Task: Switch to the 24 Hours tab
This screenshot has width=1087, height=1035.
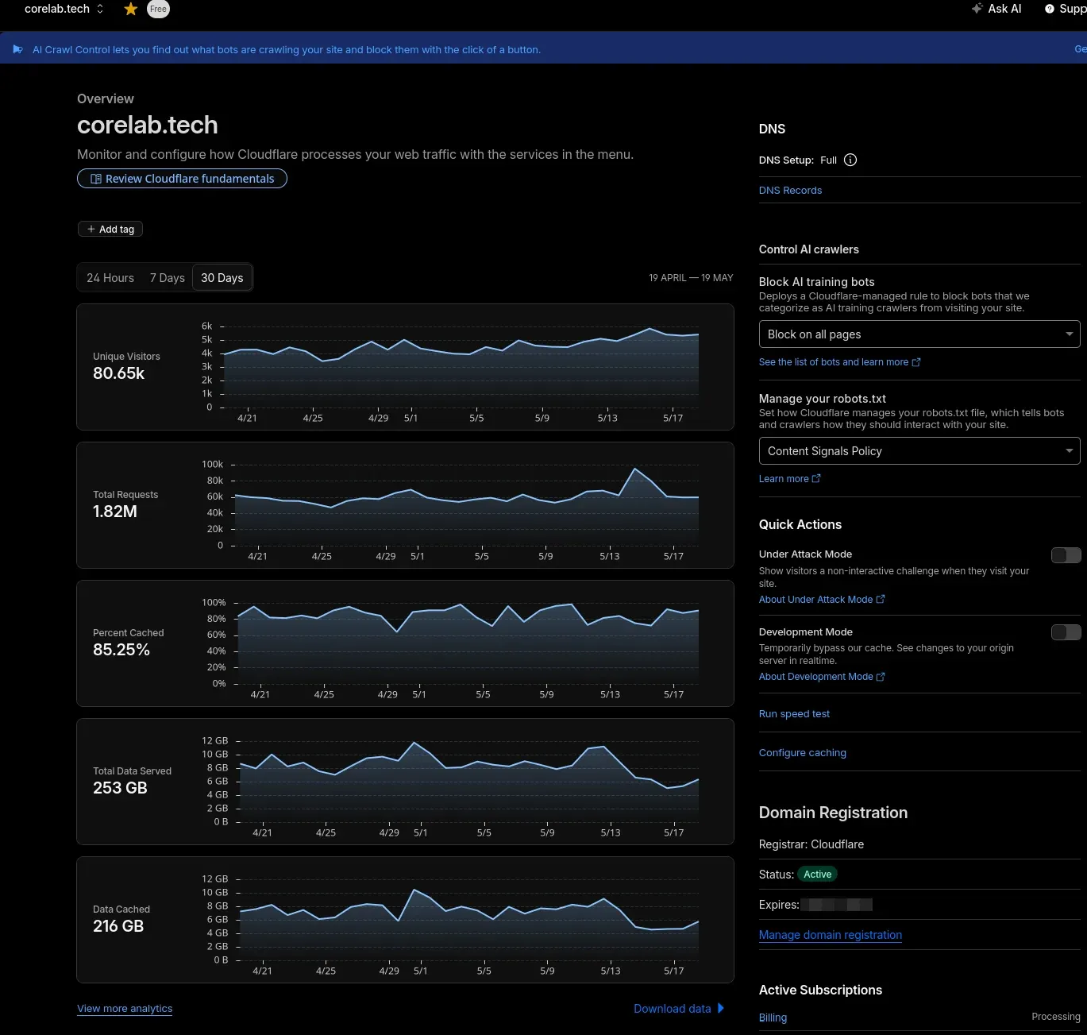Action: 110,278
